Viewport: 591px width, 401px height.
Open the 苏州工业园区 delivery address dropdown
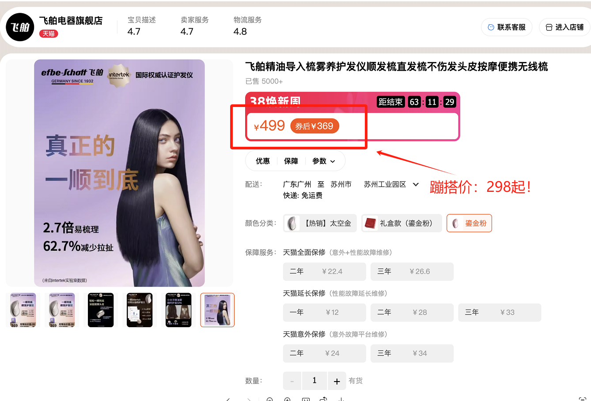pyautogui.click(x=391, y=184)
